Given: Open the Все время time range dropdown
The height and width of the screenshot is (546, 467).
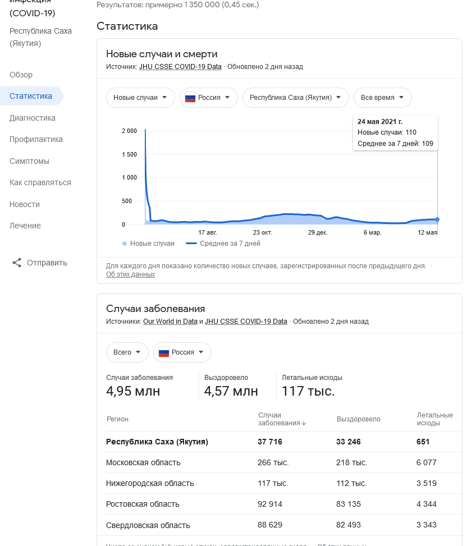Looking at the screenshot, I should pos(382,98).
